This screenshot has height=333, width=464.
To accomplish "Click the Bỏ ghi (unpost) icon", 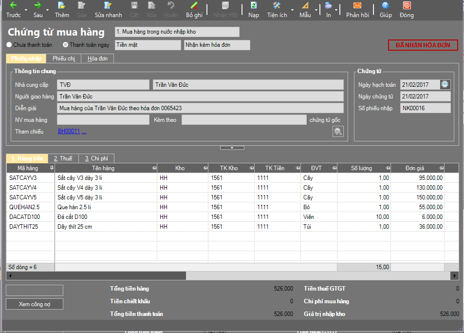I will [194, 6].
